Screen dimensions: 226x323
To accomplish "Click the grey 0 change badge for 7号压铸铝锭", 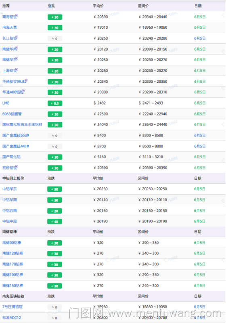I will point(54,307).
